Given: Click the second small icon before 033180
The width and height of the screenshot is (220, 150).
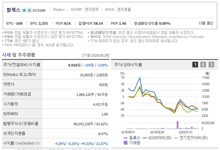Looking at the screenshot, I should coord(29,10).
